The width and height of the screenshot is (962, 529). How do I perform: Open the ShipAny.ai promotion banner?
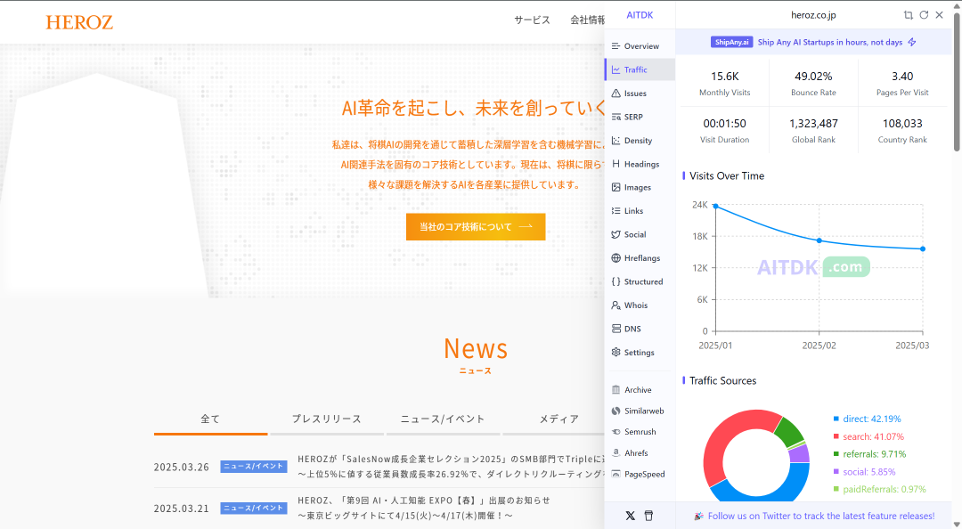pyautogui.click(x=813, y=42)
